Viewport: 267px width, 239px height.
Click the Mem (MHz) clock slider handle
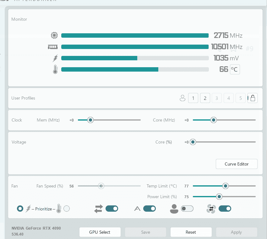pyautogui.click(x=90, y=120)
